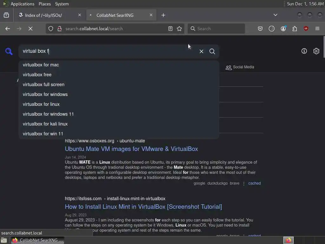Click the CollabNet SearXNG taskbar window button
325x244 pixels.
point(38,240)
